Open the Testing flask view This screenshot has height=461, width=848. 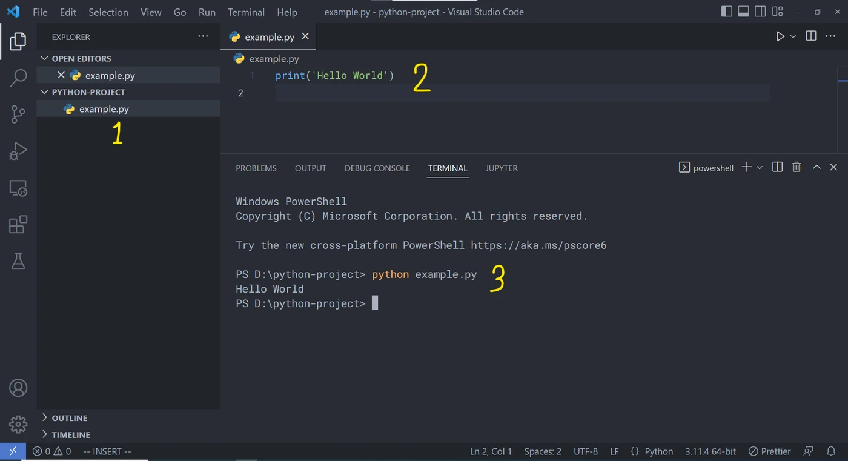pos(18,260)
